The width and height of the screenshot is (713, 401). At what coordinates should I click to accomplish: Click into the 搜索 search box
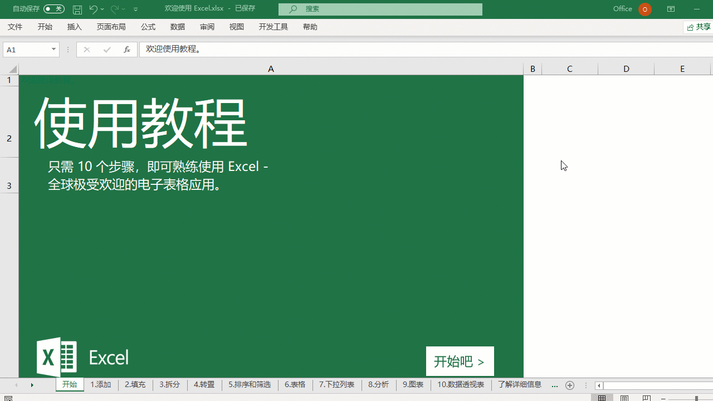point(380,9)
